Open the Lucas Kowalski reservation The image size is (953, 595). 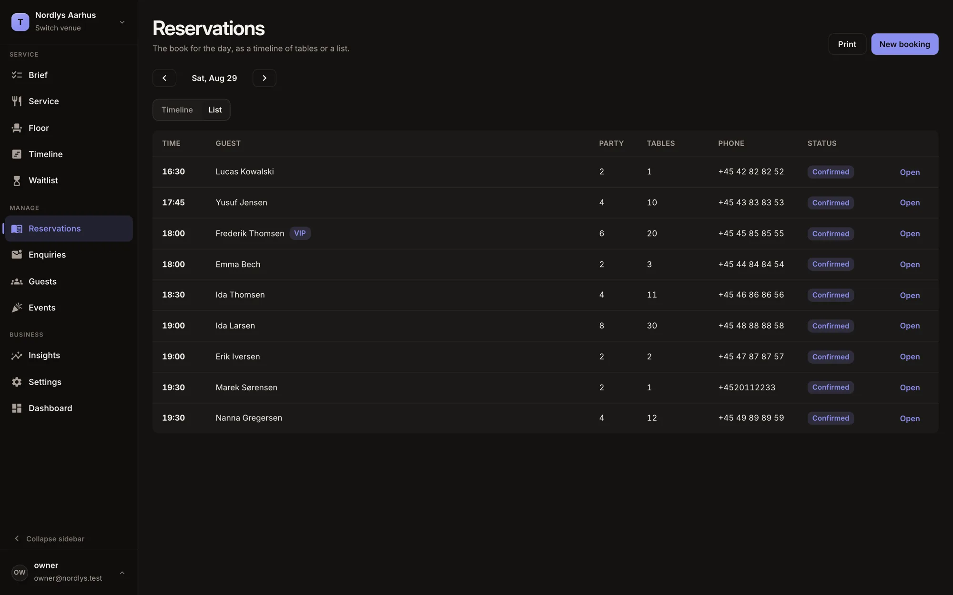pos(910,172)
